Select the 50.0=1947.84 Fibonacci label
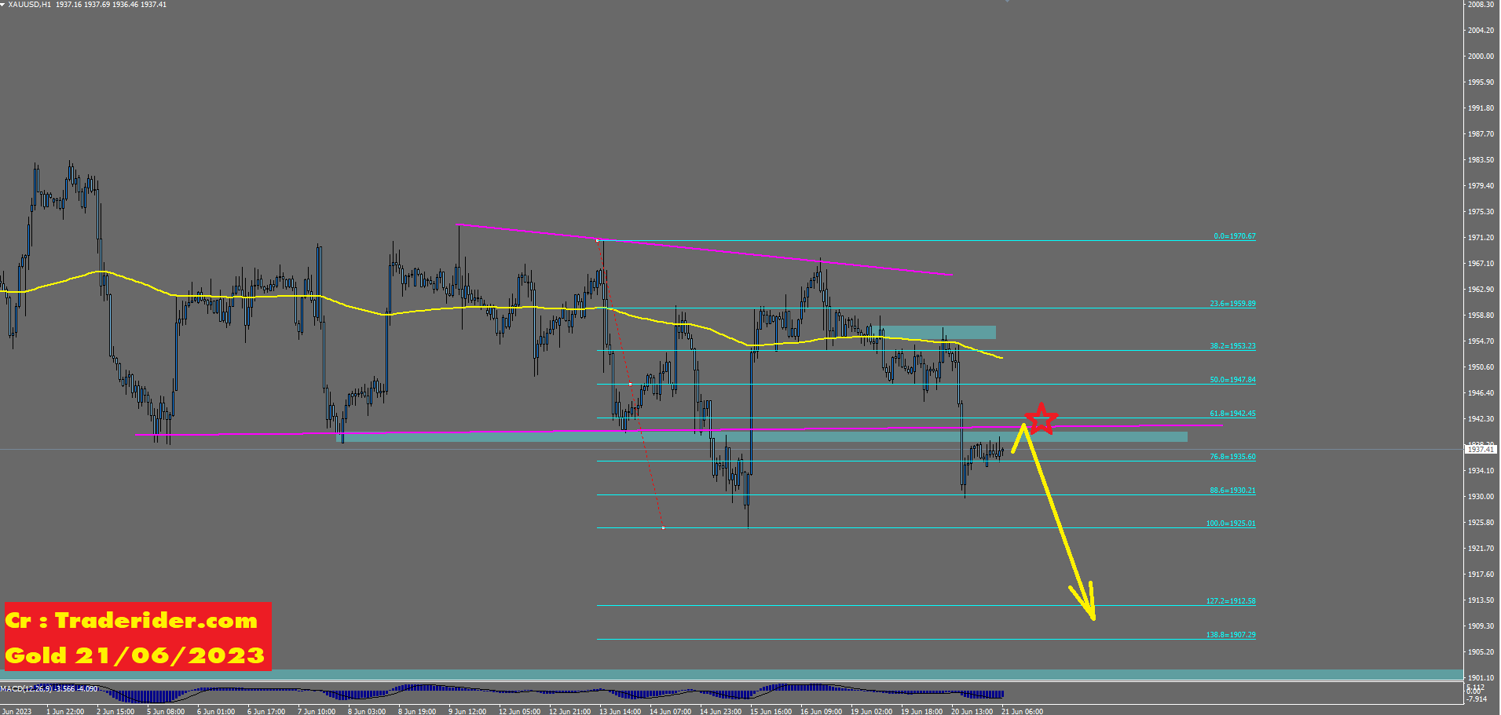The image size is (1501, 715). tap(1232, 380)
